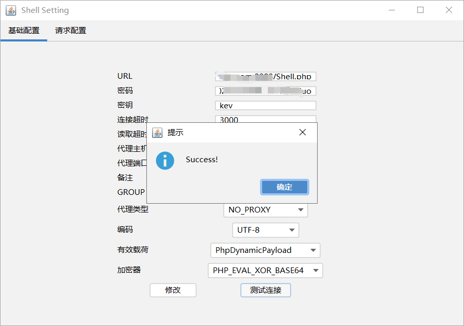The image size is (464, 326).
Task: Expand the 有效载荷 PhpDynamicPayload dropdown
Action: (x=265, y=250)
